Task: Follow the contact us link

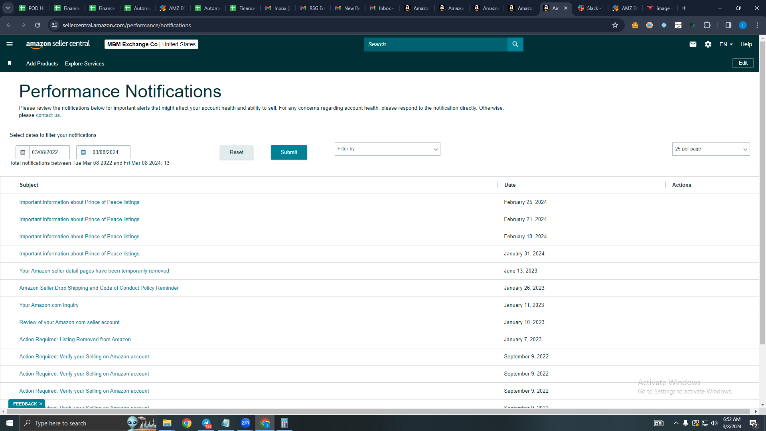Action: pos(48,115)
